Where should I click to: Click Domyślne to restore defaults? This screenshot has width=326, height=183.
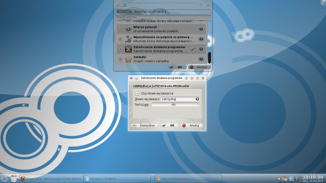145,126
